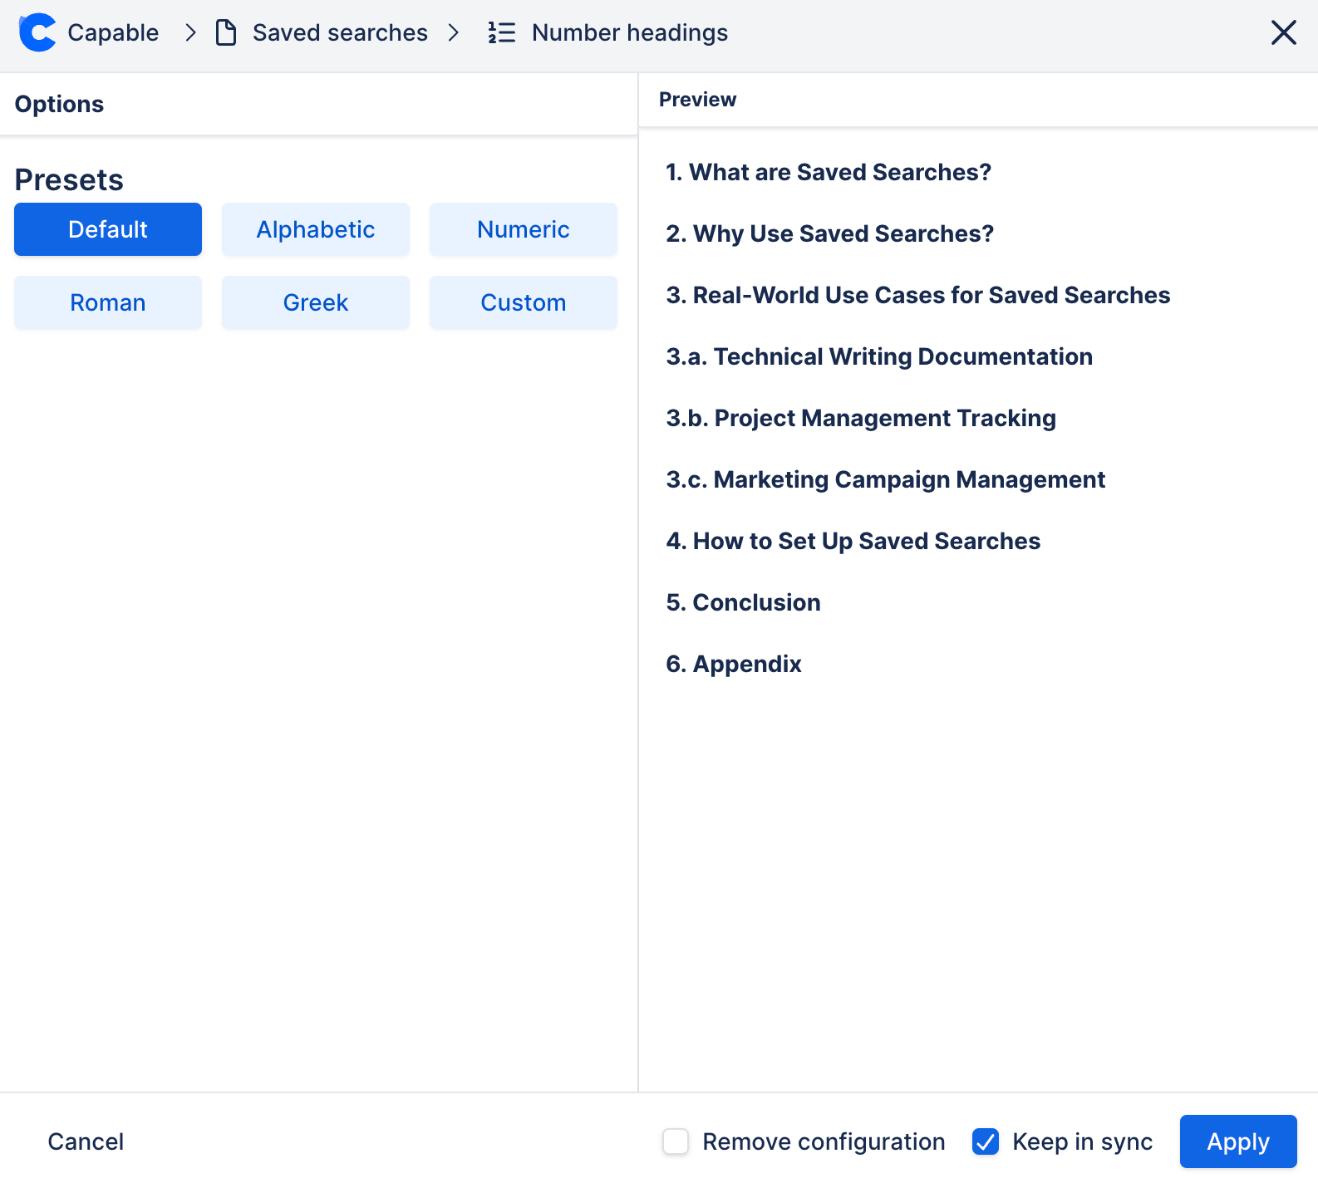Click the Capable logo icon

coord(37,33)
